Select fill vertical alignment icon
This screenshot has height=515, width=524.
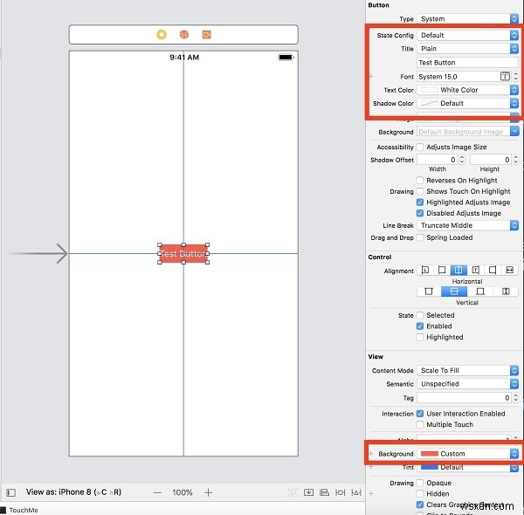click(x=506, y=292)
